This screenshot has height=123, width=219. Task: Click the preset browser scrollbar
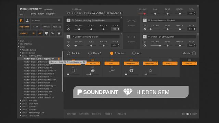point(63,71)
